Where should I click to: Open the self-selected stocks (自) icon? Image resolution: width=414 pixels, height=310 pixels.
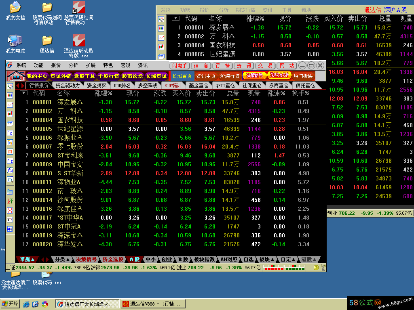point(10,152)
